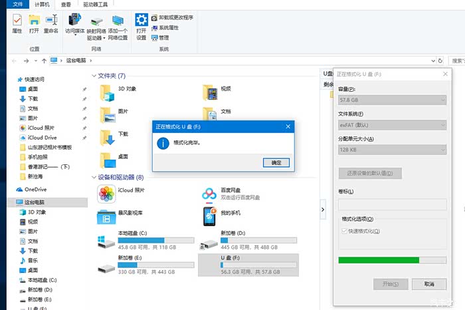Open the 打开设置 gear icon
Screen dimensions: 465x310
tap(141, 21)
